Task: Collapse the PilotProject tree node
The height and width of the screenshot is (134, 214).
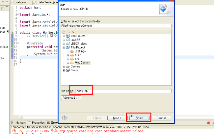Action: [x=64, y=48]
